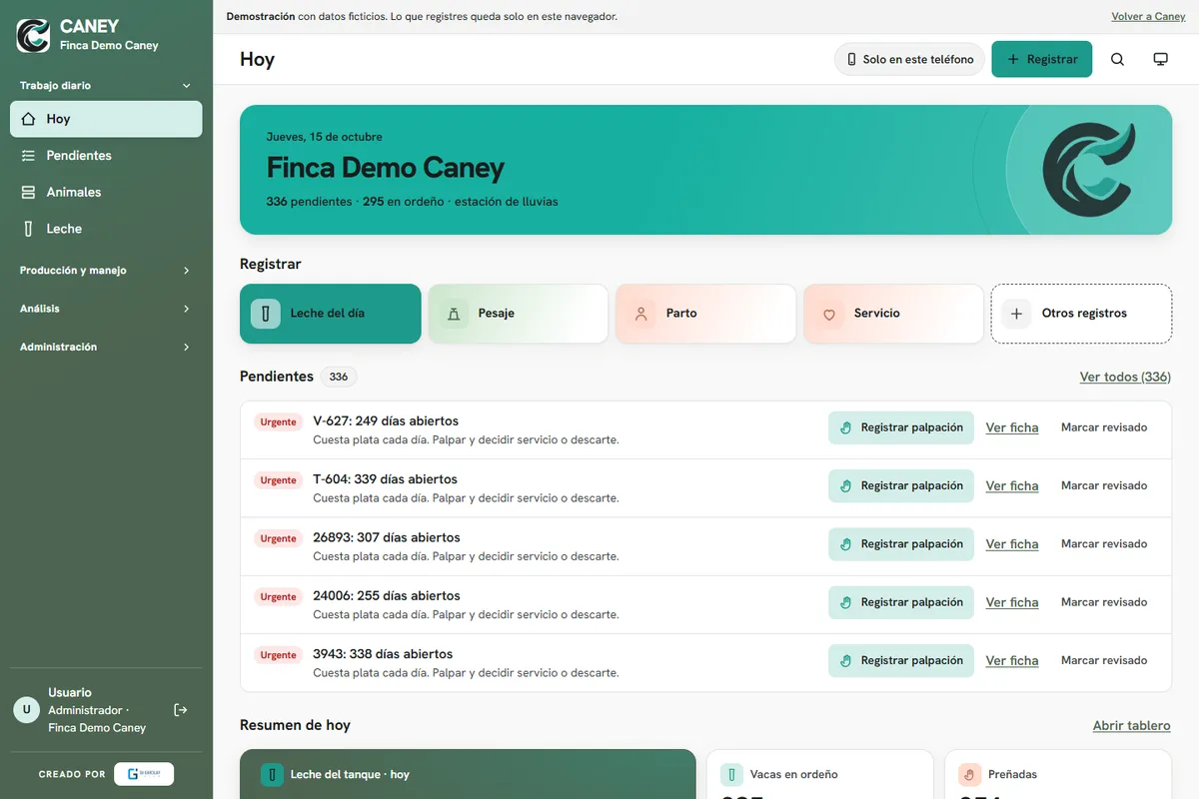The height and width of the screenshot is (799, 1199).
Task: Click the monitor display icon in header
Action: [x=1160, y=60]
